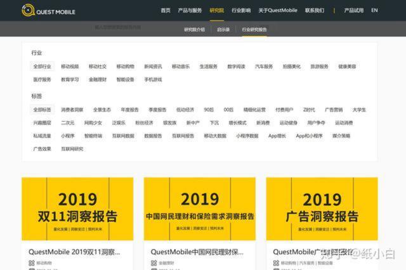Open the 产品与服务 menu
This screenshot has width=406, height=270.
click(190, 10)
